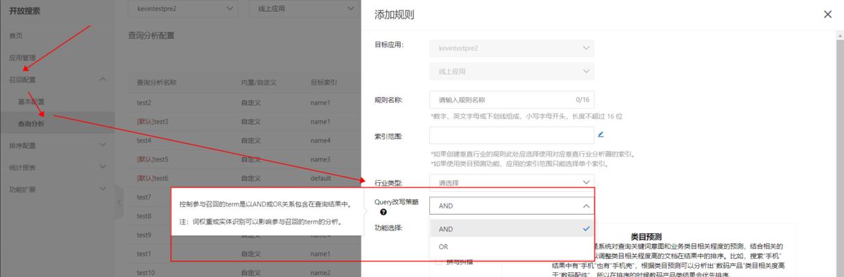Image resolution: width=844 pixels, height=277 pixels.
Task: Click the default index cell of test6
Action: point(320,178)
